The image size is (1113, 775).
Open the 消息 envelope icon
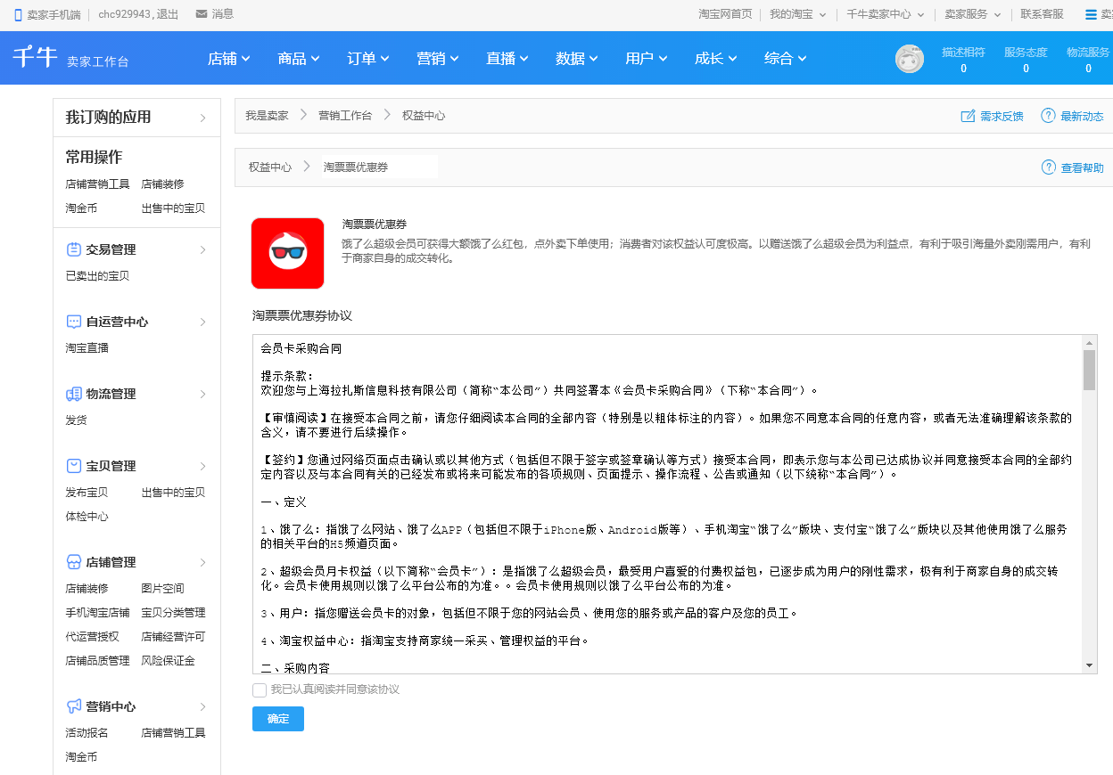coord(202,13)
